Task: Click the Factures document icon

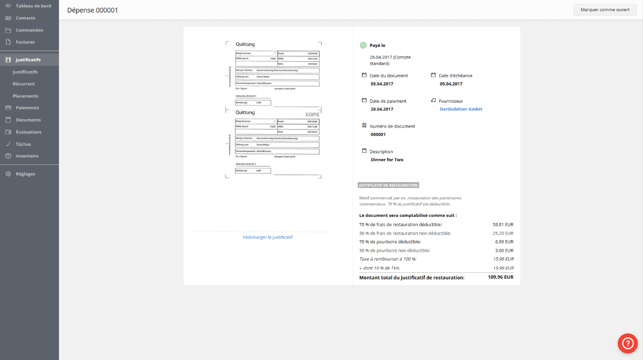Action: pos(8,42)
